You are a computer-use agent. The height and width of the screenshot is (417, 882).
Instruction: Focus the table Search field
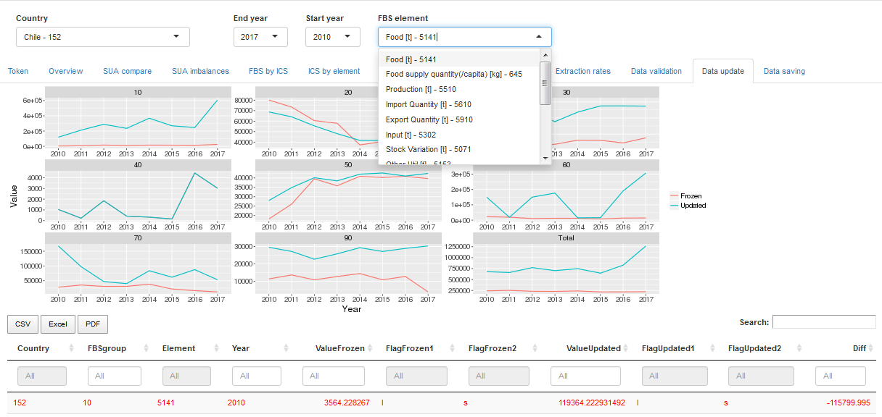pos(823,322)
